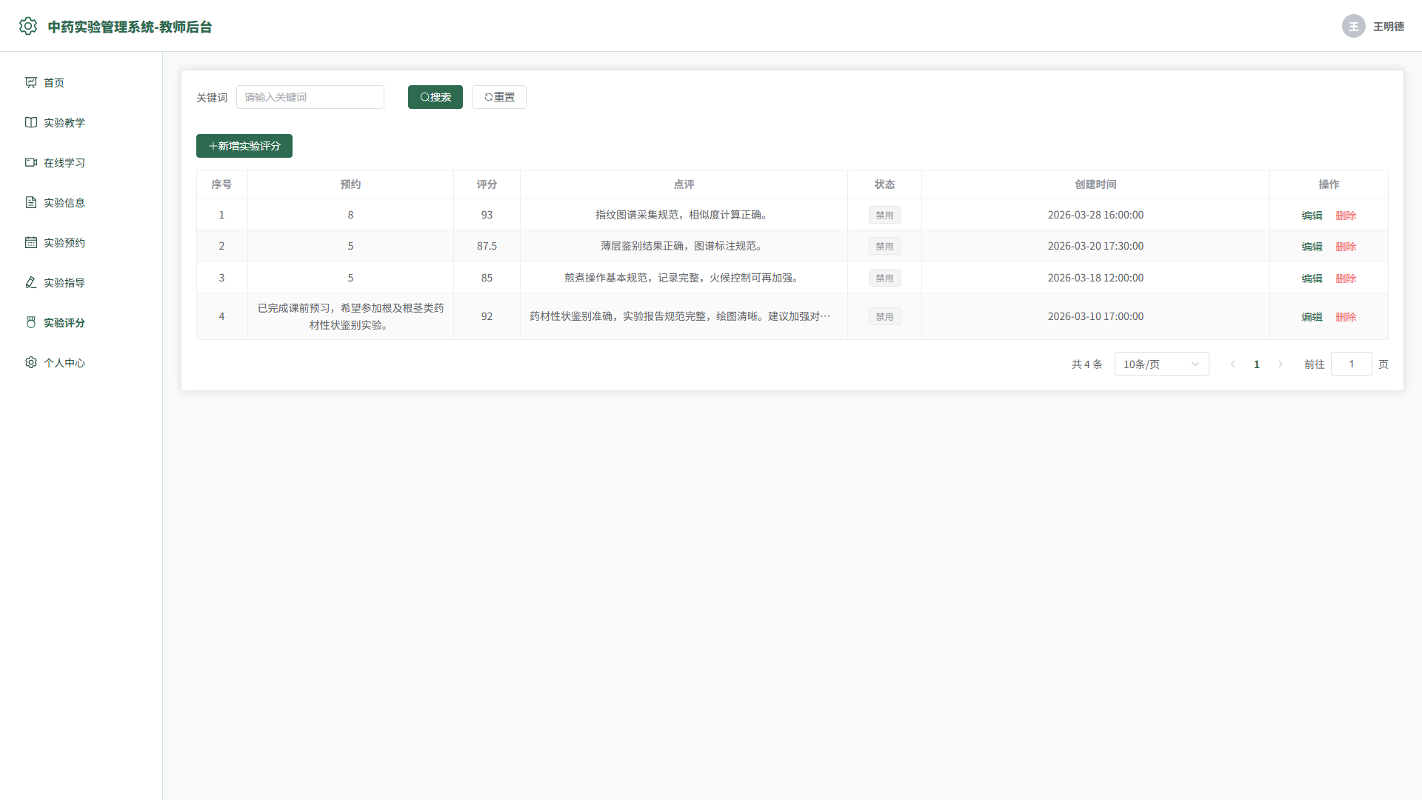1422x800 pixels.
Task: Add new record via 新增实验评分
Action: [x=244, y=146]
